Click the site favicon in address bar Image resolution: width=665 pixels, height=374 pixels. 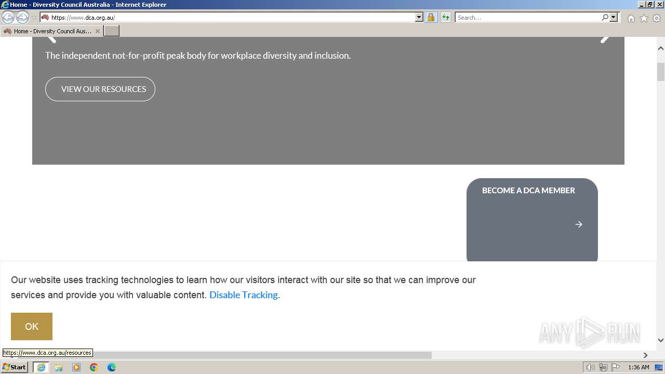pyautogui.click(x=45, y=17)
